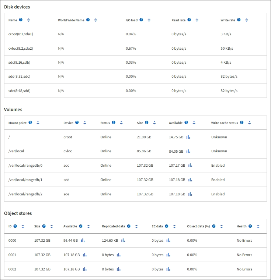Sort volumes by Size column

tap(154, 123)
